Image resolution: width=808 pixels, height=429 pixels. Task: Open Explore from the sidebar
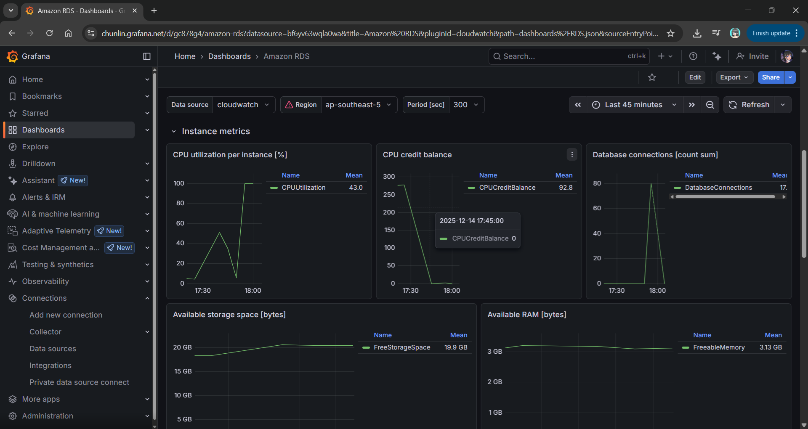click(x=35, y=147)
